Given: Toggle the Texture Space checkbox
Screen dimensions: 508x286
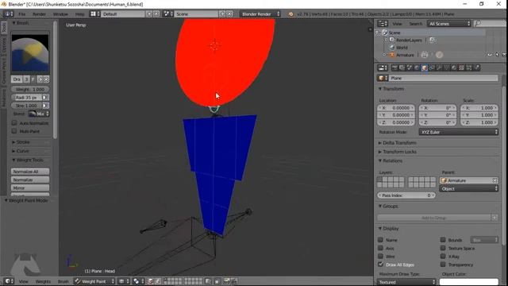Looking at the screenshot, I should (x=443, y=248).
